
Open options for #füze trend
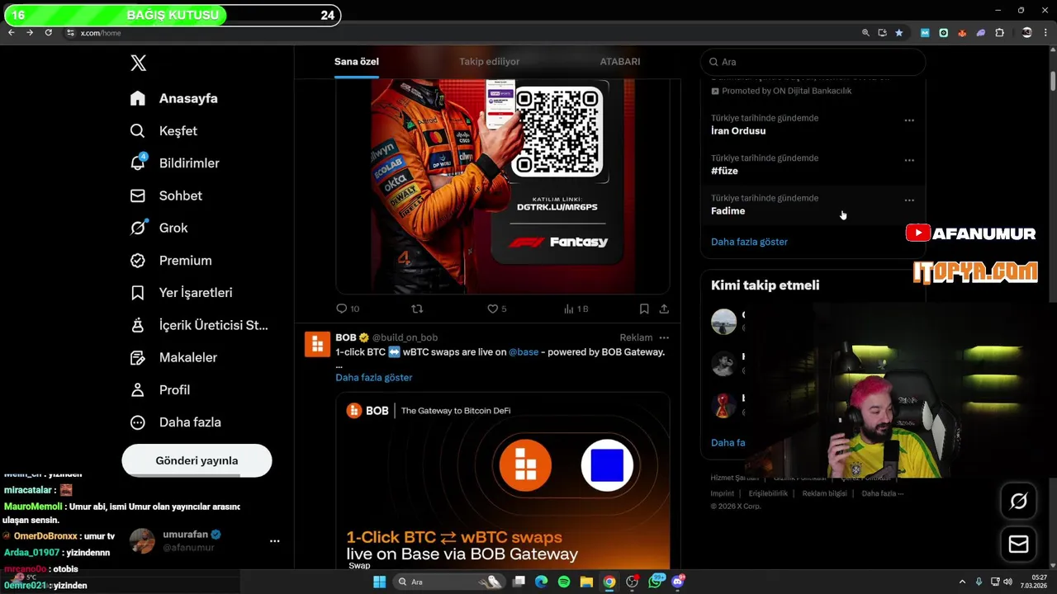tap(909, 160)
